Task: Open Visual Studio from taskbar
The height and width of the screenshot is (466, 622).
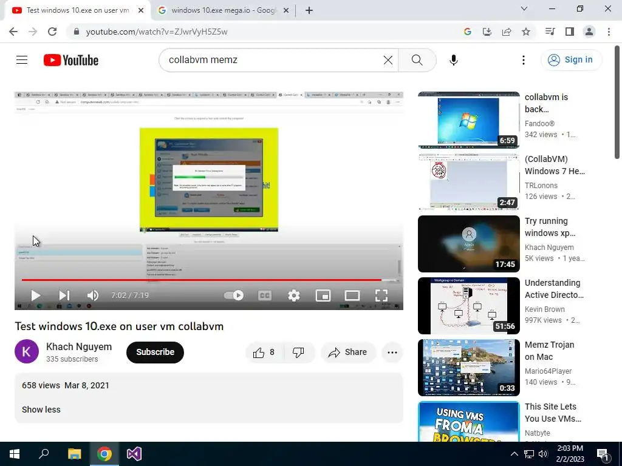Action: 134,454
